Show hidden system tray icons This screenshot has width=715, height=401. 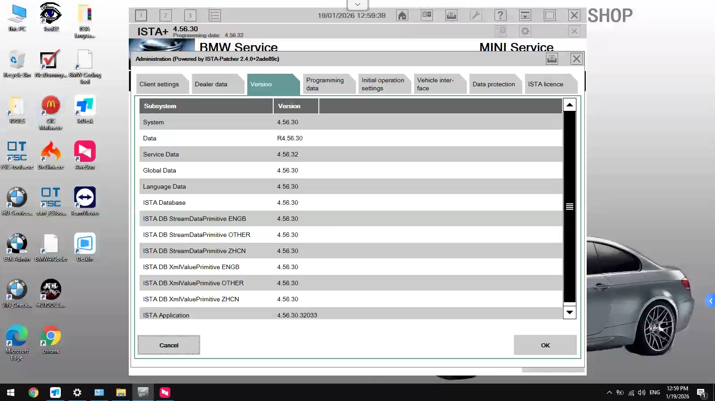(609, 393)
